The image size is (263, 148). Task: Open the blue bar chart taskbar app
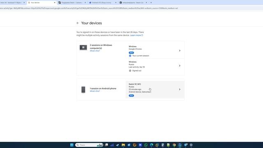[x=112, y=145]
